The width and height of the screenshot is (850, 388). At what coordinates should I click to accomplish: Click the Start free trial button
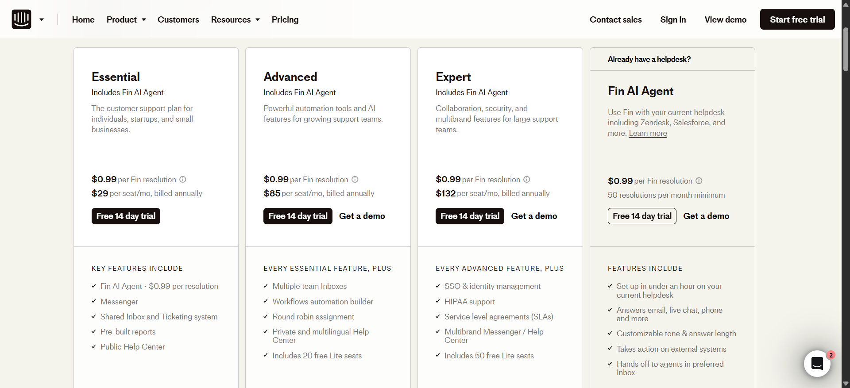tap(797, 19)
